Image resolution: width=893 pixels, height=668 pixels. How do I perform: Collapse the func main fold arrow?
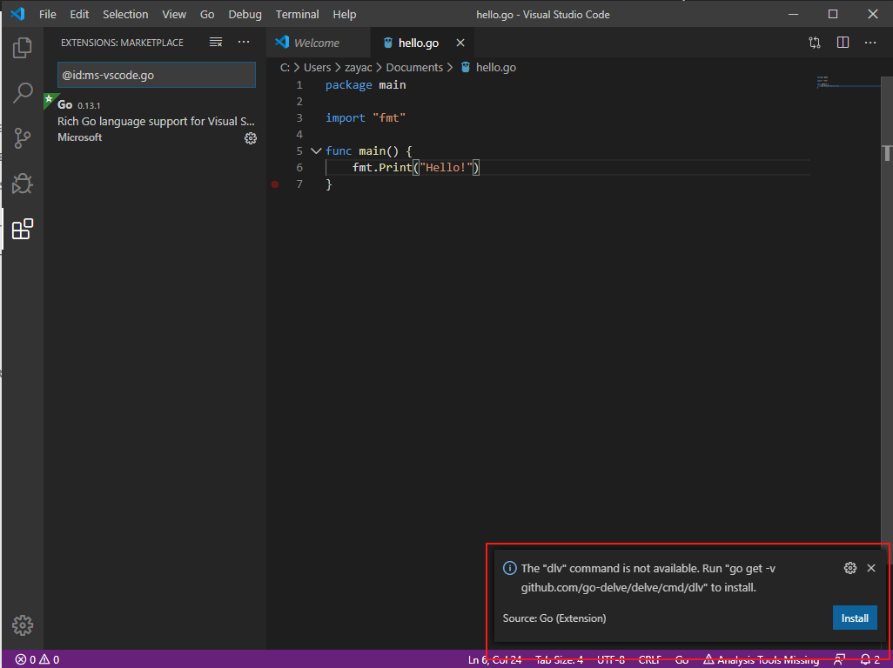coord(316,150)
